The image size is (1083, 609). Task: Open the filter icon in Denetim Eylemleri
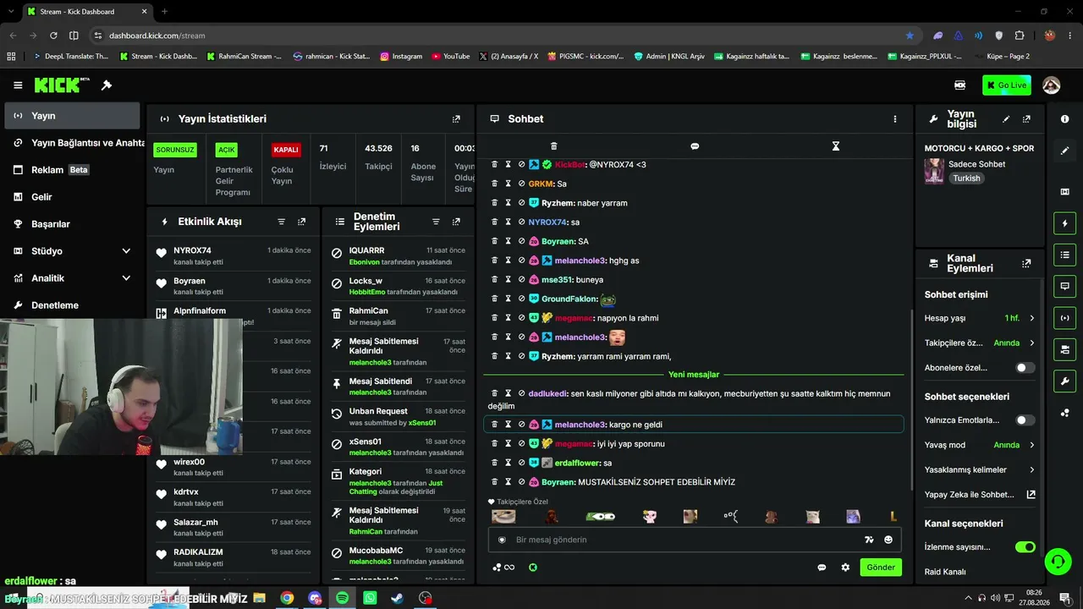click(x=436, y=222)
